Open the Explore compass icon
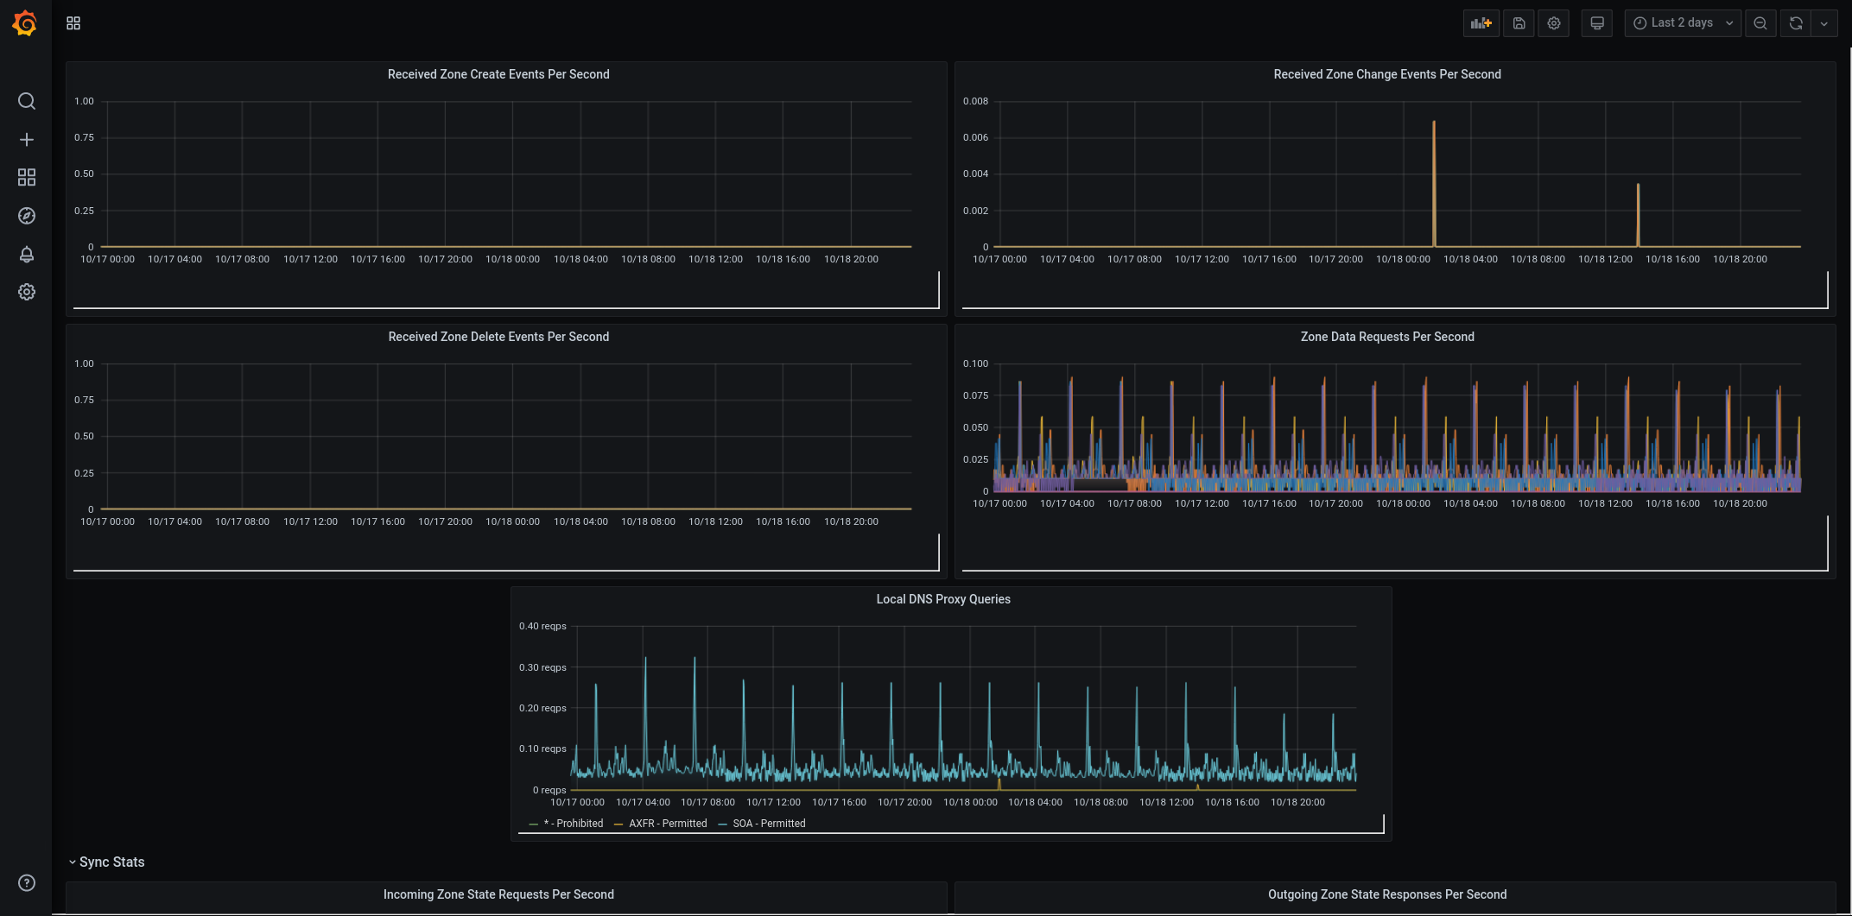Viewport: 1852px width, 916px height. tap(27, 216)
